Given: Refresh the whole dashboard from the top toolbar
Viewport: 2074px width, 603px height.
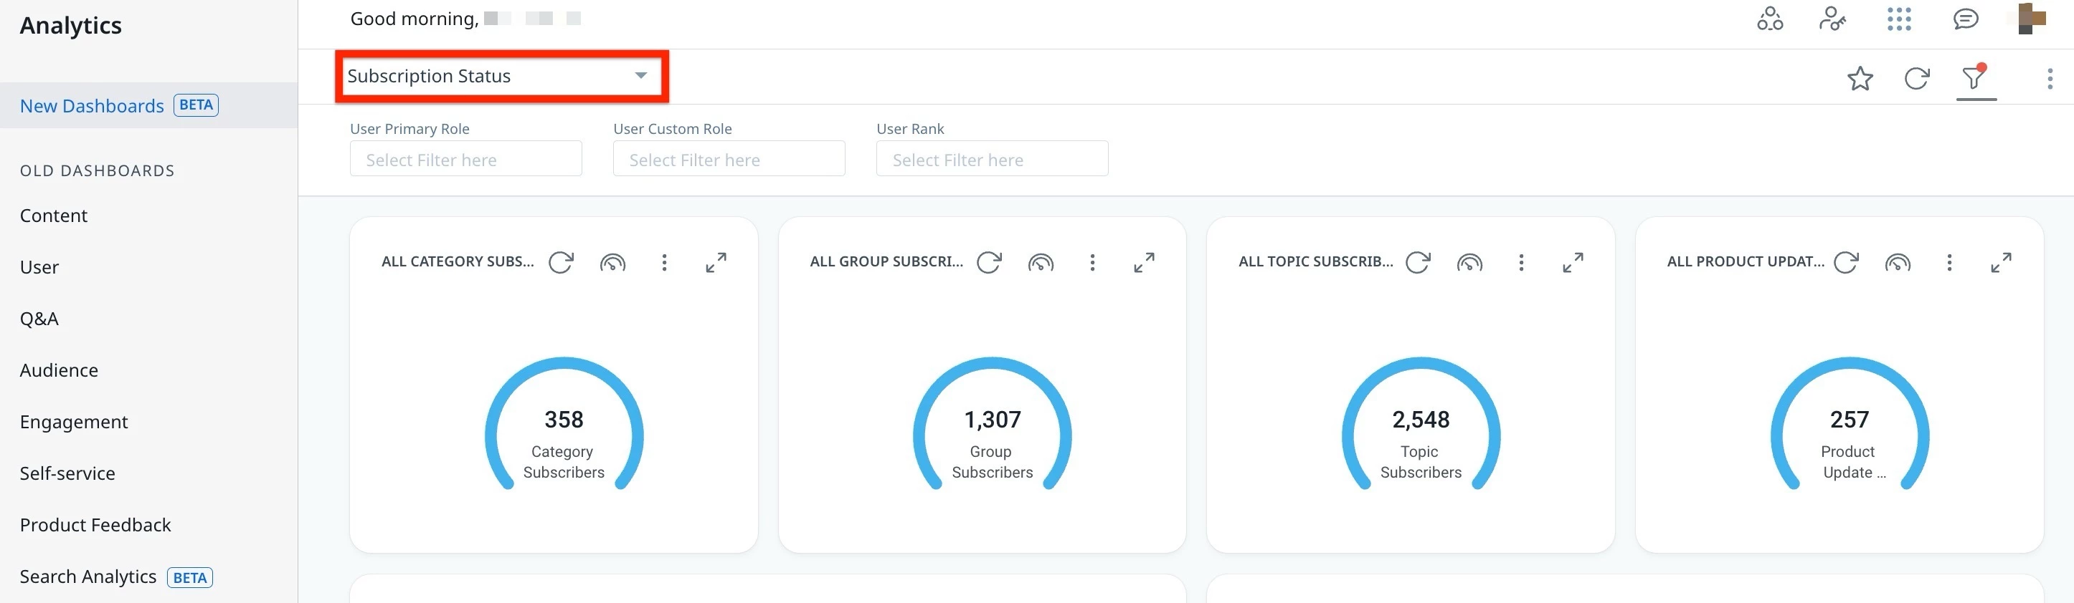Looking at the screenshot, I should click(1917, 78).
